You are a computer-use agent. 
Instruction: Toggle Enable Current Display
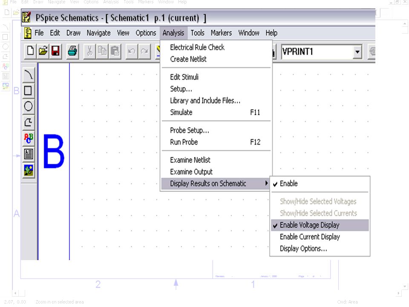[x=320, y=237]
